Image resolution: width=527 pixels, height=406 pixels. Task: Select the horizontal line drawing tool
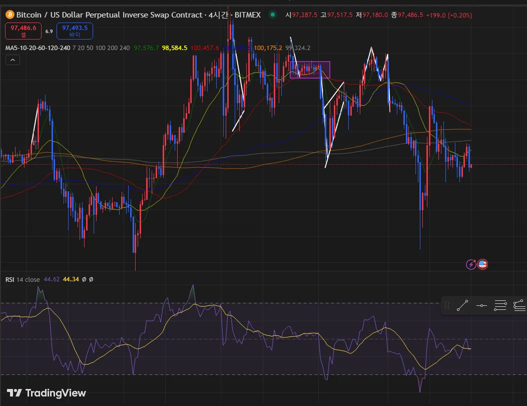pos(481,305)
